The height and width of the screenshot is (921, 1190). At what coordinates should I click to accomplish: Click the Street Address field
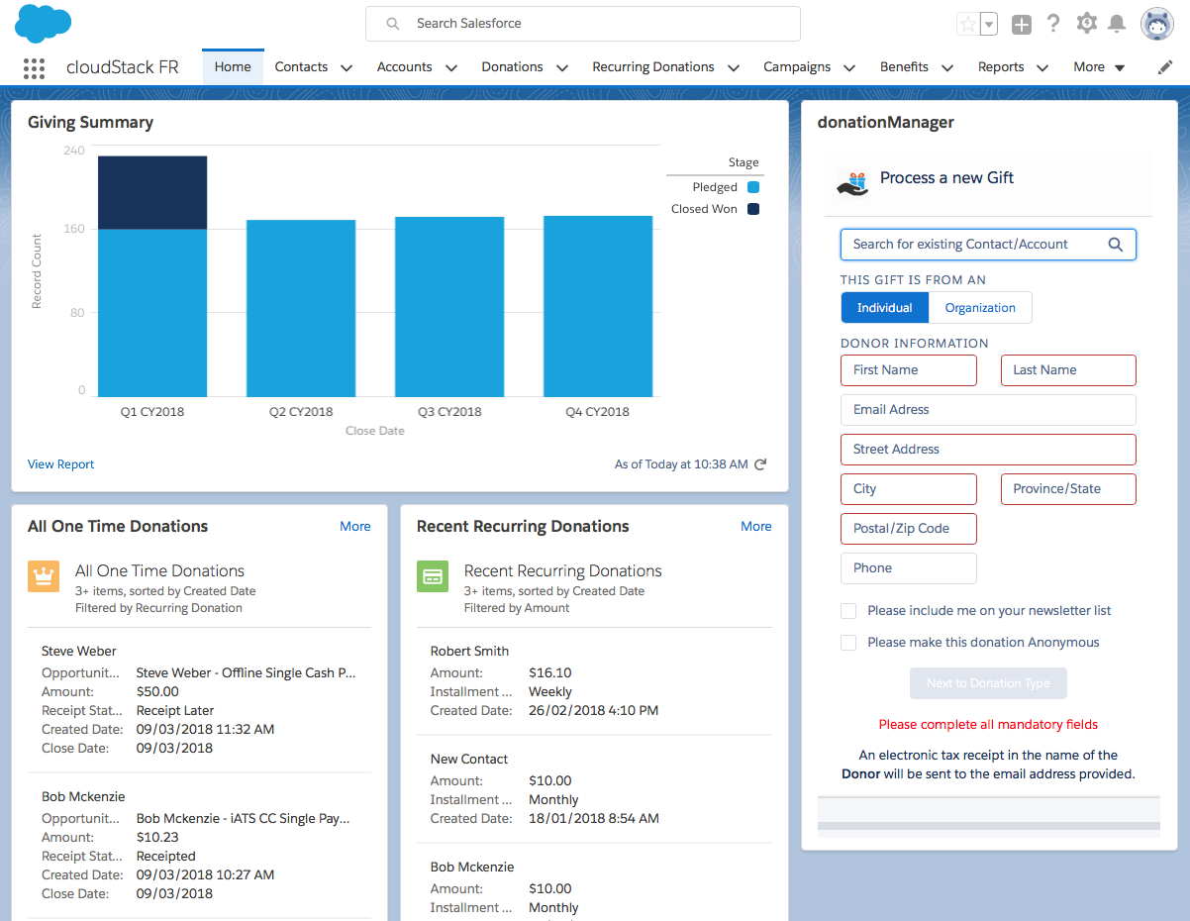[988, 450]
